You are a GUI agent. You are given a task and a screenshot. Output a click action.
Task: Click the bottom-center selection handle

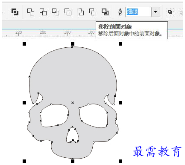(73, 161)
